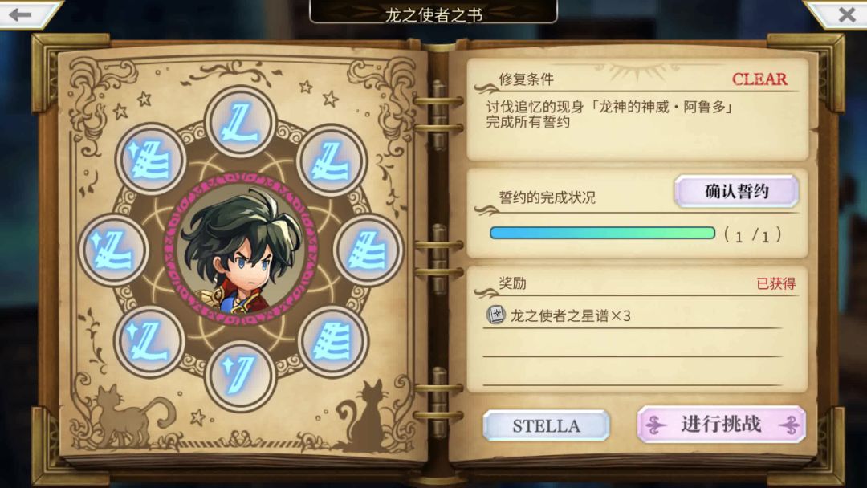
Task: Select the right-side rune circle
Action: tap(368, 250)
